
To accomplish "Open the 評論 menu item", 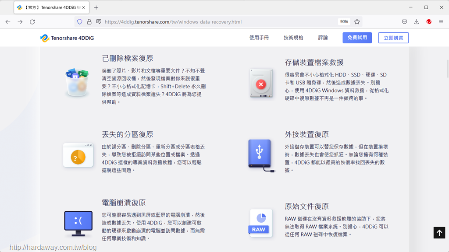I will [323, 38].
